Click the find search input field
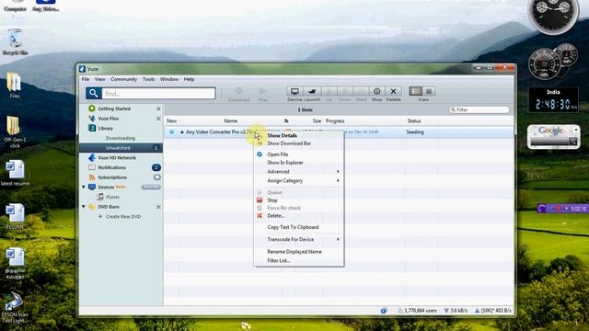 pyautogui.click(x=158, y=93)
